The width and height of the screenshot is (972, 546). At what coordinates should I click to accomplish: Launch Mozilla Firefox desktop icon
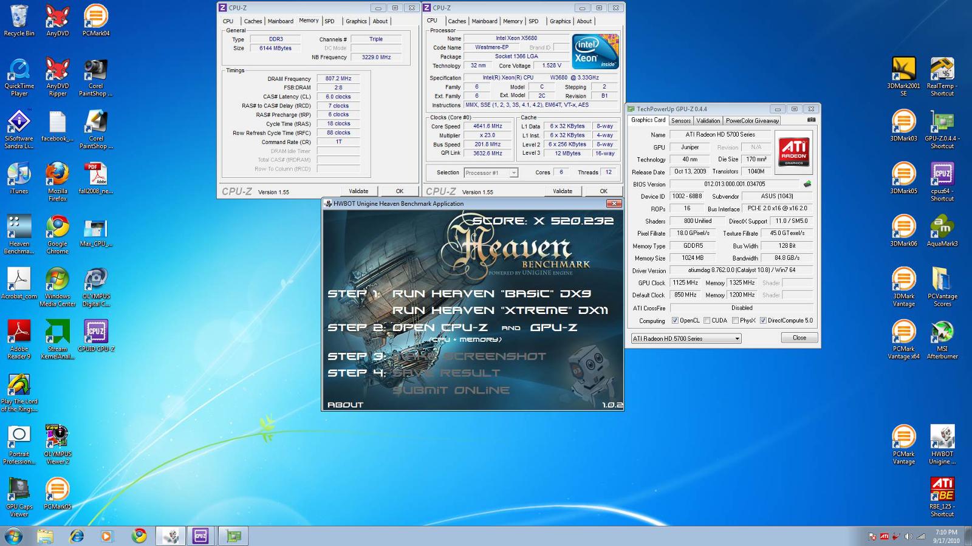point(57,181)
